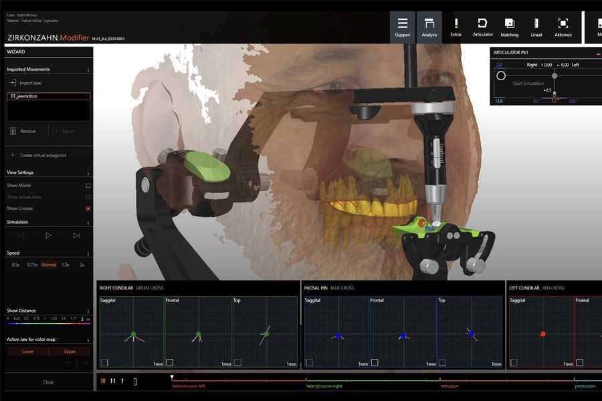Click the Left 0,00 value in Articulator
The width and height of the screenshot is (602, 401).
click(565, 65)
